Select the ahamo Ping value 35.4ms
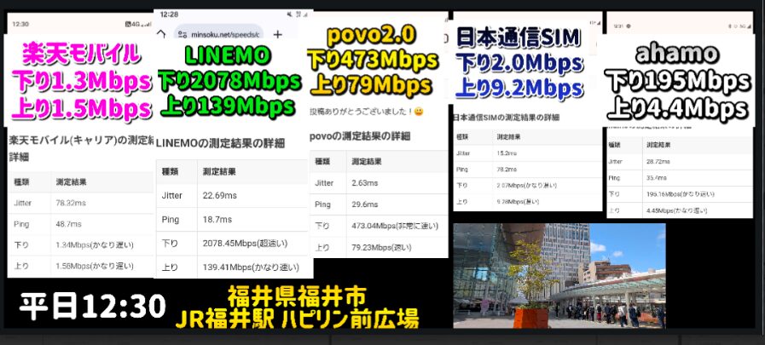This screenshot has height=345, width=765. point(657,178)
